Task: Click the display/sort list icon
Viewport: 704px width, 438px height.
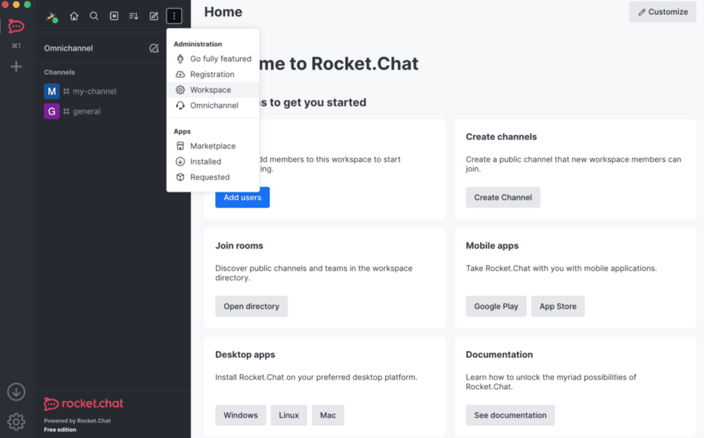Action: tap(133, 16)
